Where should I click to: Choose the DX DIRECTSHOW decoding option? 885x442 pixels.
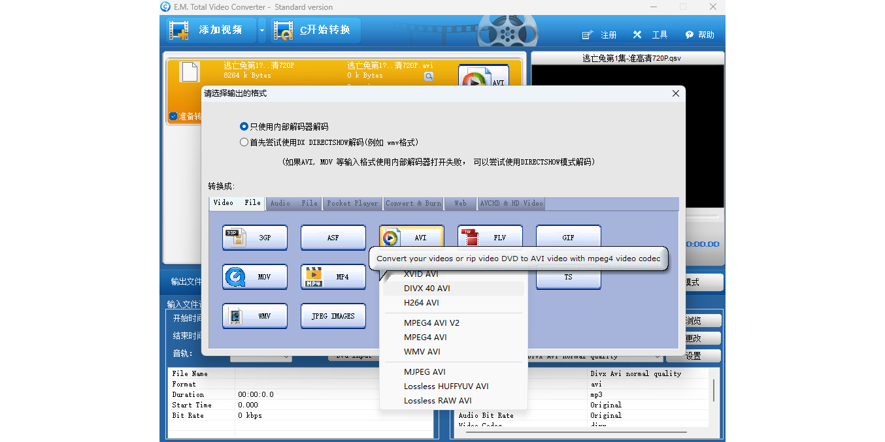click(244, 142)
